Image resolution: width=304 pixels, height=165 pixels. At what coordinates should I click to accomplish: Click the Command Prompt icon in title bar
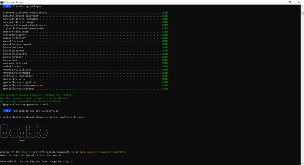(2, 2)
